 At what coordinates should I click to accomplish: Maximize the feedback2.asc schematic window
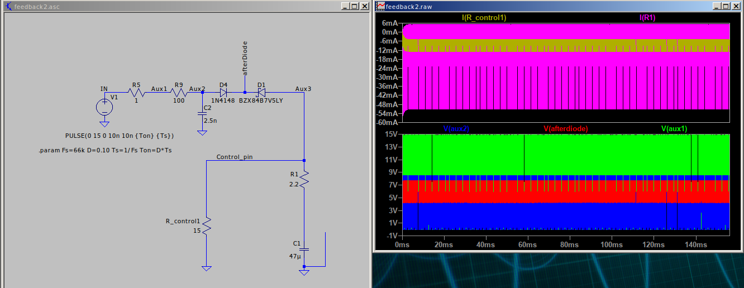pos(354,6)
